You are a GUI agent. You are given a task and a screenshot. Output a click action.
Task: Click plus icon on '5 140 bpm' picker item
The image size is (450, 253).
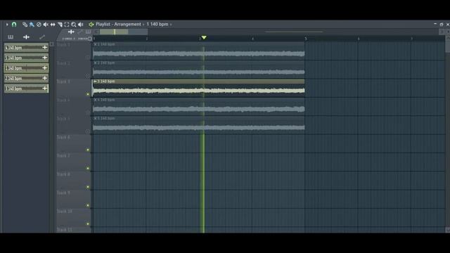pos(45,58)
